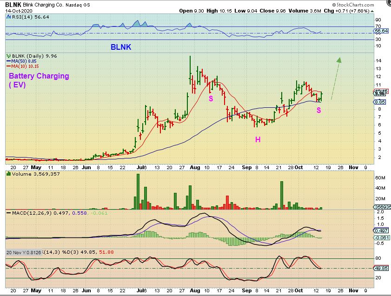Click the -0.061 histogram tag on right axis

click(x=382, y=238)
